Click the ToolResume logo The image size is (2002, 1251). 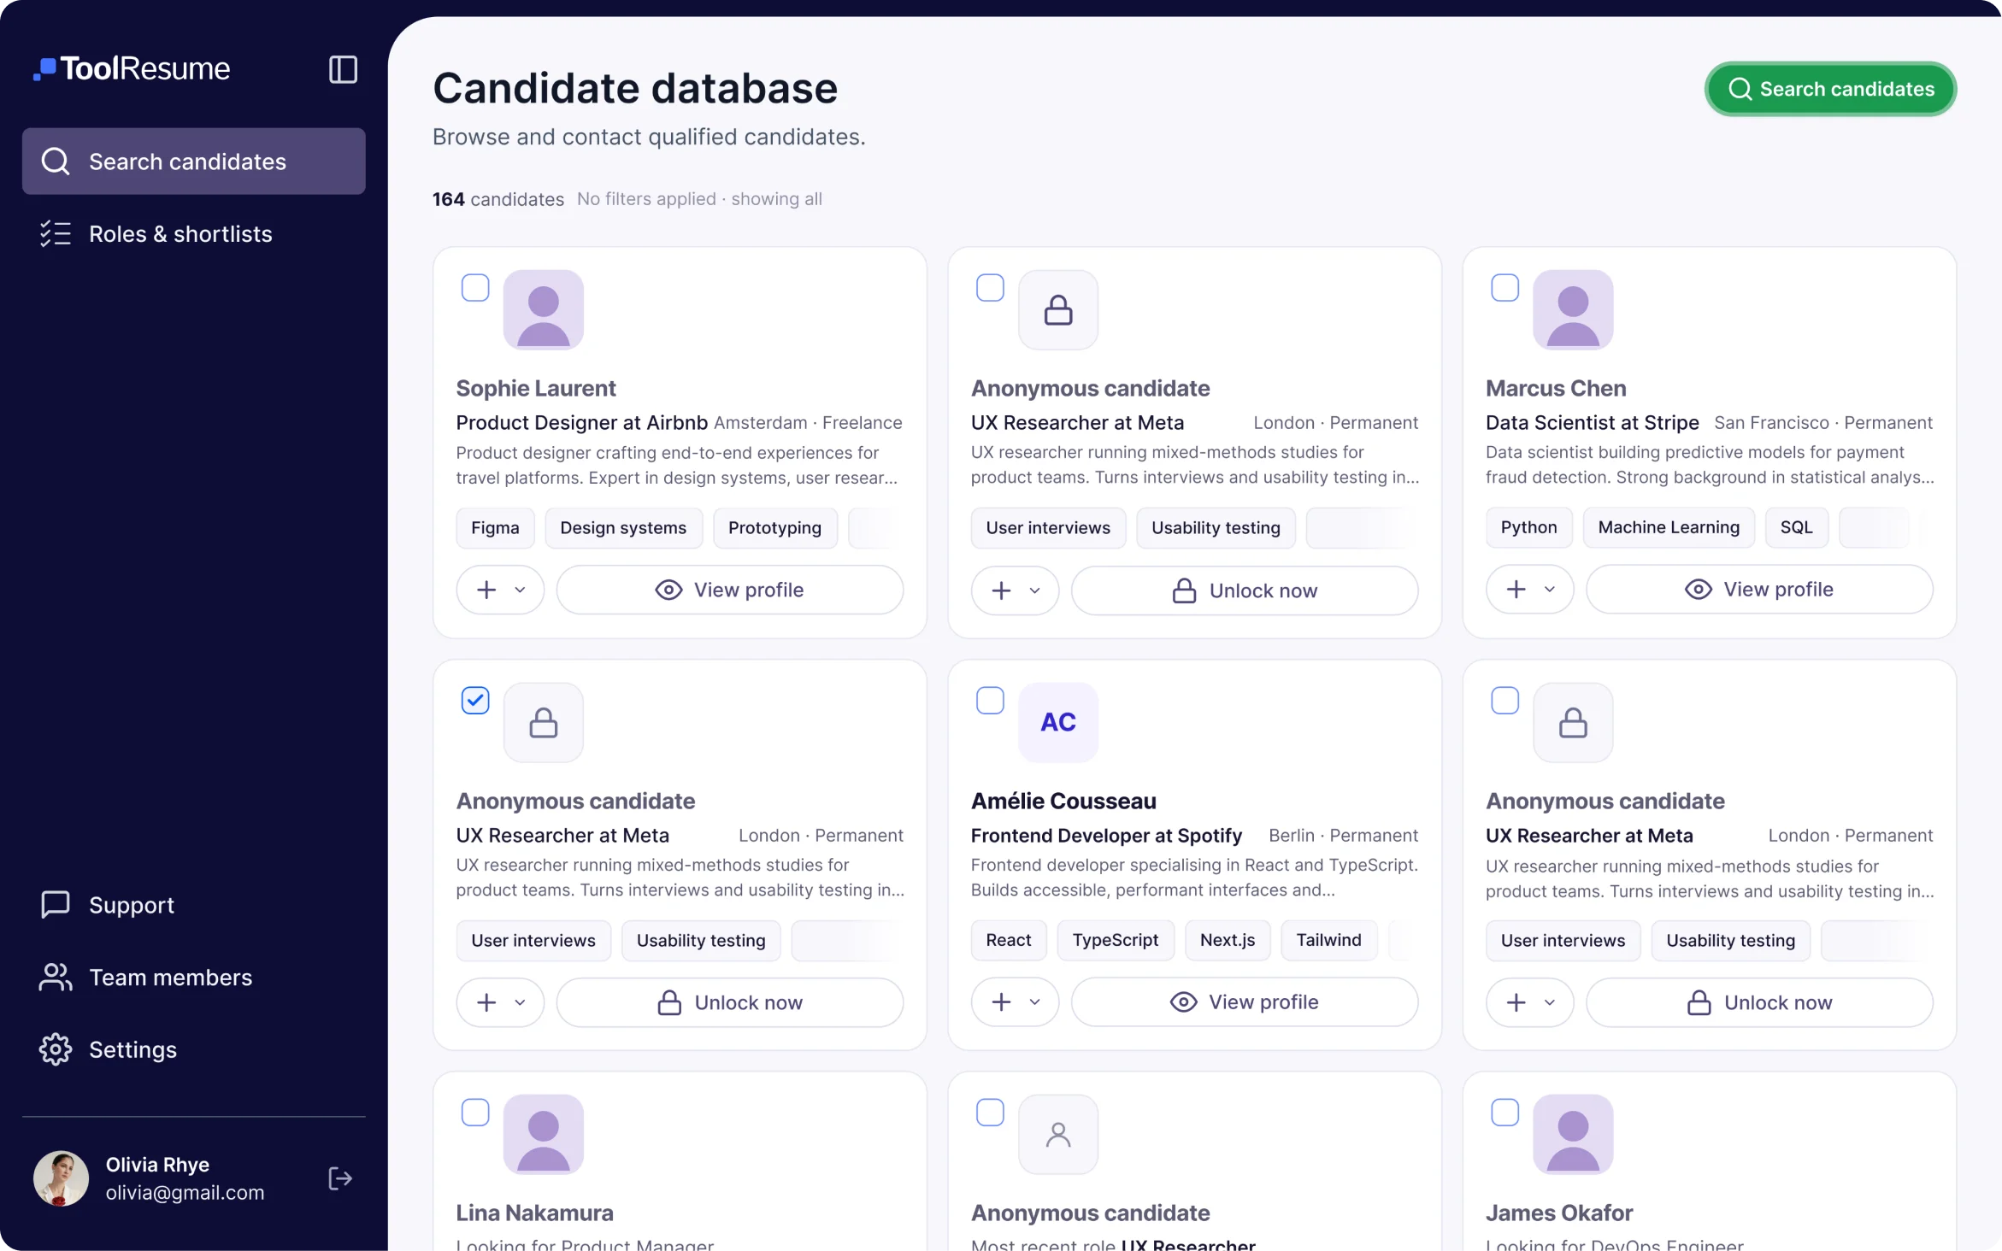132,68
